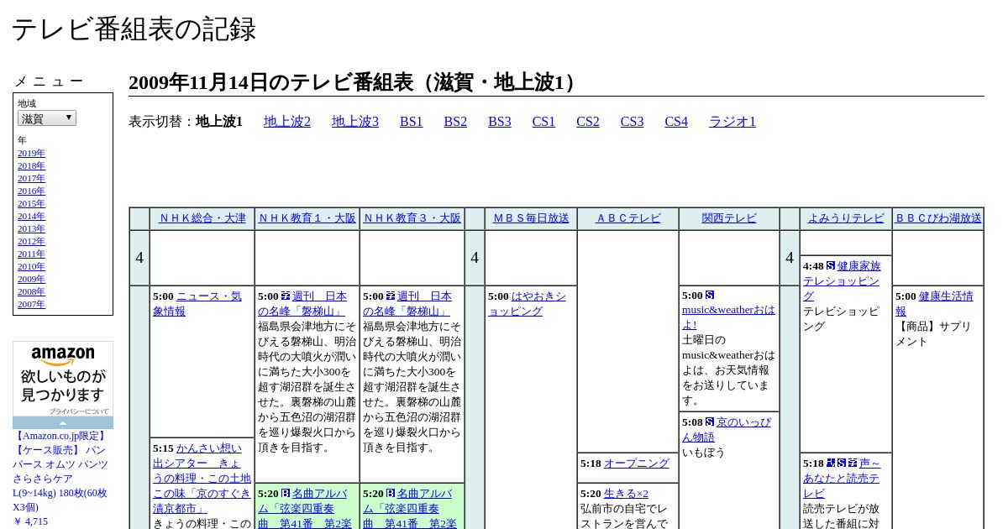Open the ＢＢＣびわ湖放送 channel header
The width and height of the screenshot is (1008, 529).
tap(938, 218)
